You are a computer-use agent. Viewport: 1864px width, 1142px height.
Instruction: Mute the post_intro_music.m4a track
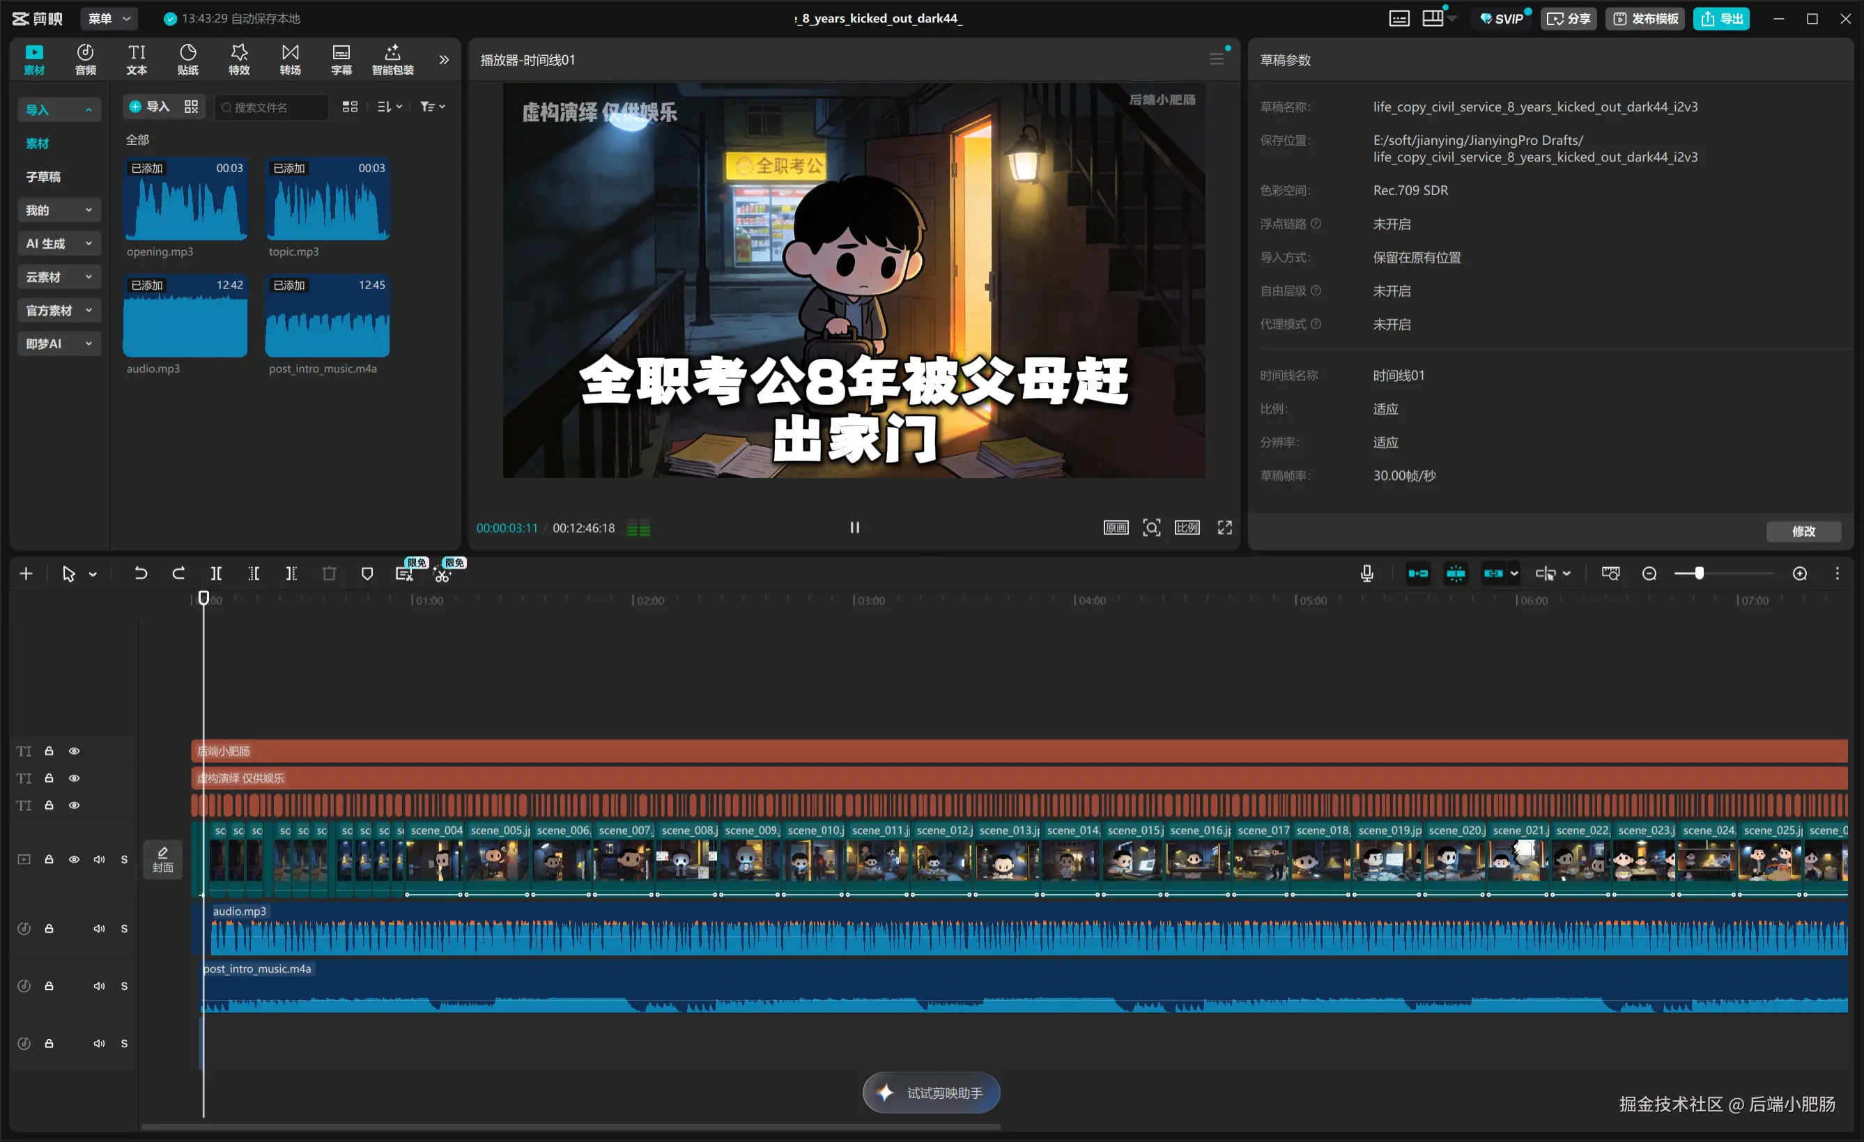(99, 986)
